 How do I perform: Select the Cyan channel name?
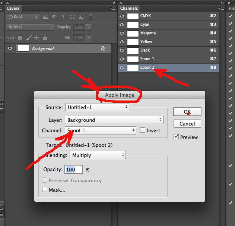pos(145,24)
